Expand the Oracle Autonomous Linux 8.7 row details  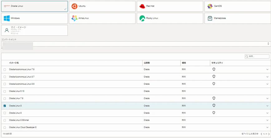coord(267,77)
